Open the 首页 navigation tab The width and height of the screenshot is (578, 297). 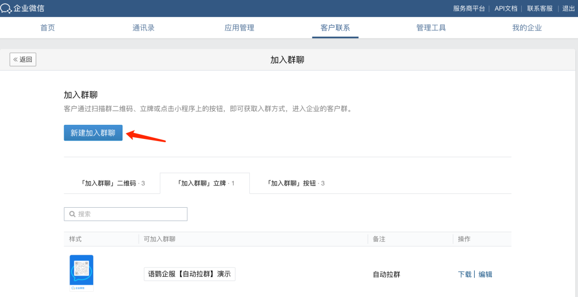(48, 28)
